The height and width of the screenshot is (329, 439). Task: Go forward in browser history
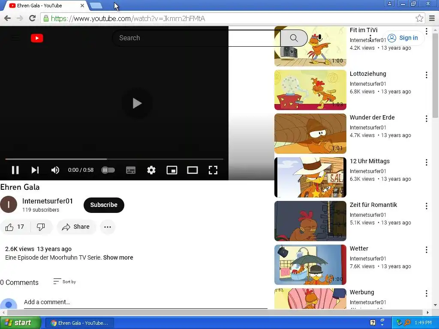(x=20, y=18)
